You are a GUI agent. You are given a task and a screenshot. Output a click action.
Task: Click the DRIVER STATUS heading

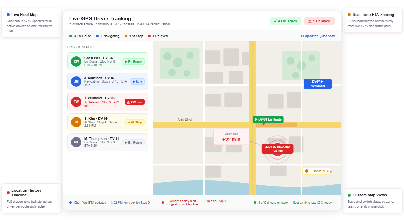81,47
